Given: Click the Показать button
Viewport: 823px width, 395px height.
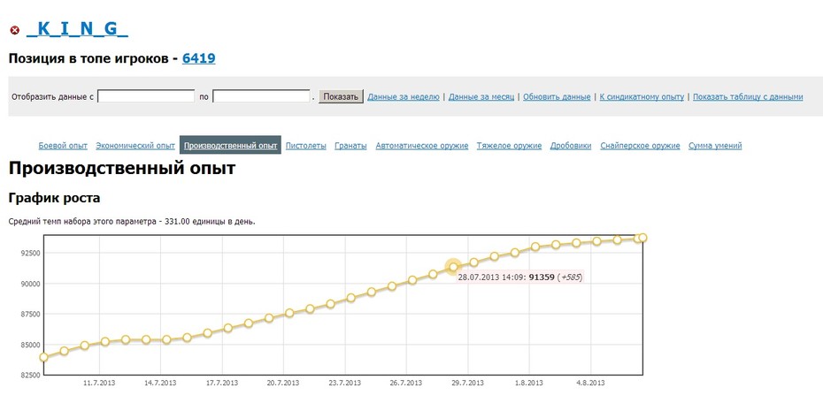Looking at the screenshot, I should point(341,97).
